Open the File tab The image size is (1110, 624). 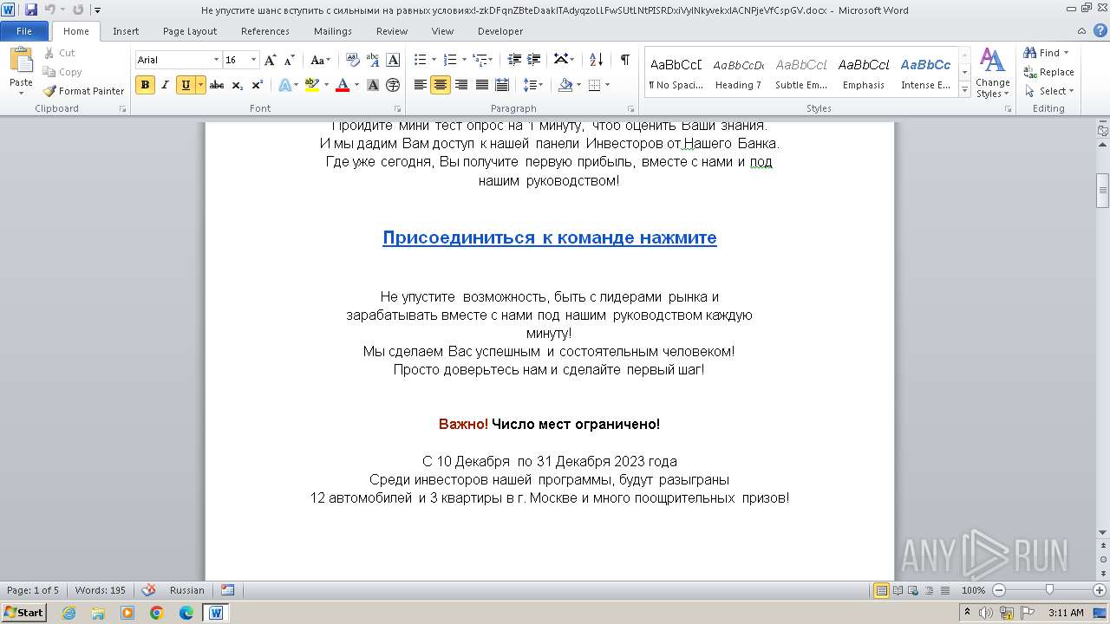click(24, 31)
